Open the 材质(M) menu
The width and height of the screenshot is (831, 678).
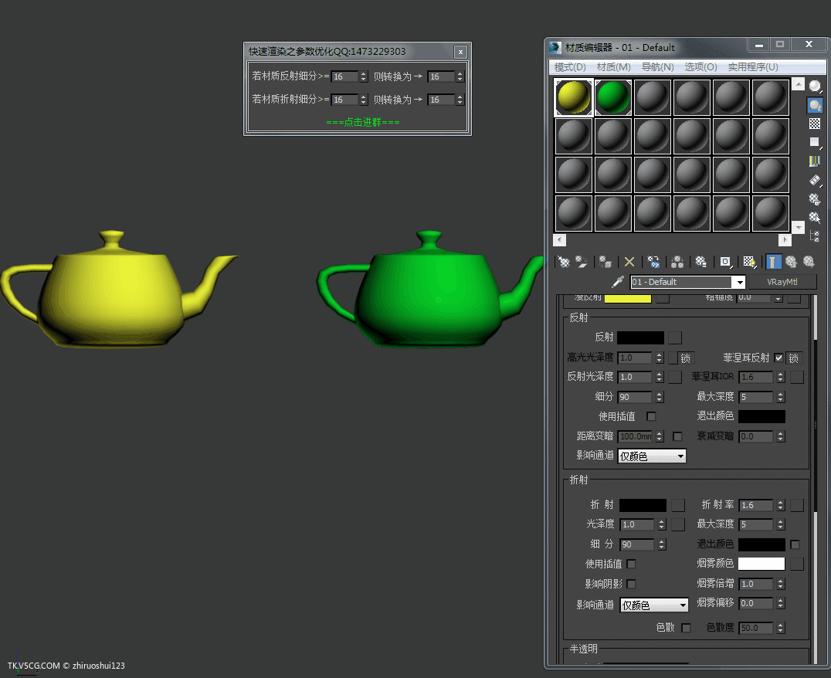click(x=613, y=67)
